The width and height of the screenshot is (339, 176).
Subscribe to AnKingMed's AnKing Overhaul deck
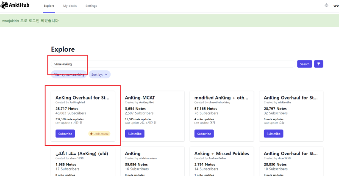(65, 134)
